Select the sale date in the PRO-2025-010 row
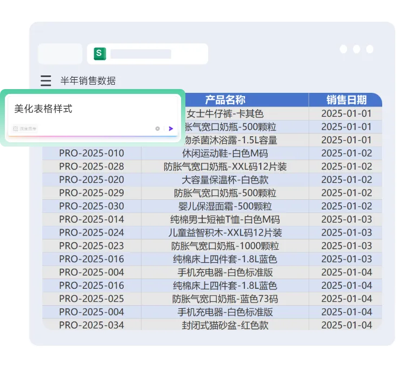412x367 pixels. pos(346,153)
